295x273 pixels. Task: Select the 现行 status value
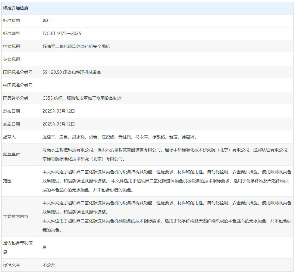[x=47, y=20]
